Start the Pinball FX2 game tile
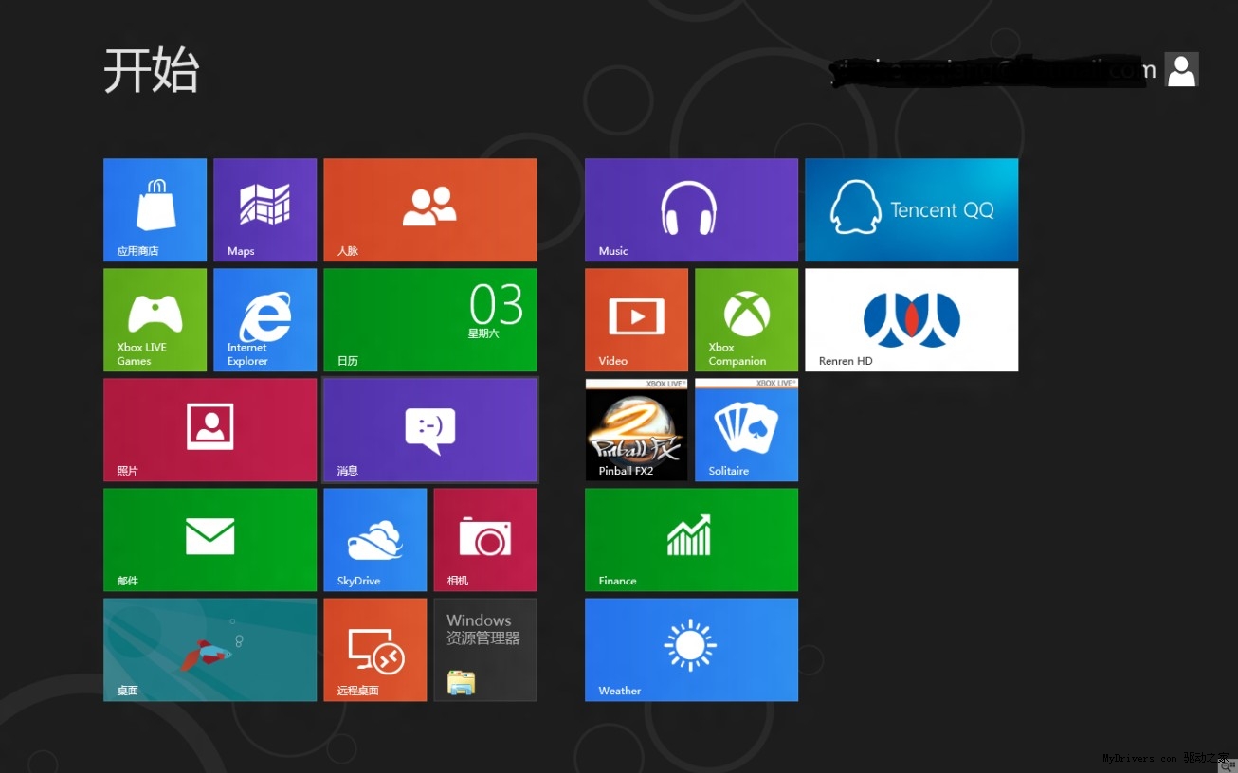The height and width of the screenshot is (773, 1238). click(637, 430)
